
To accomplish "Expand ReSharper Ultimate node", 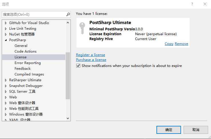I will point(6,80).
